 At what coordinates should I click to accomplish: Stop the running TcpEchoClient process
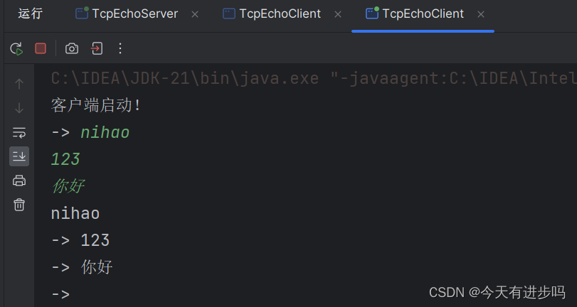coord(41,48)
